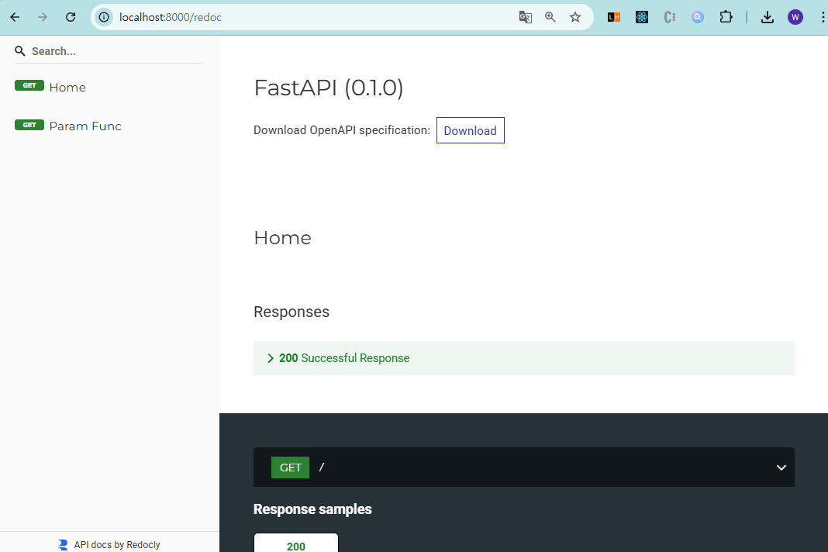Click the GET badge beside Param Func

coord(29,125)
